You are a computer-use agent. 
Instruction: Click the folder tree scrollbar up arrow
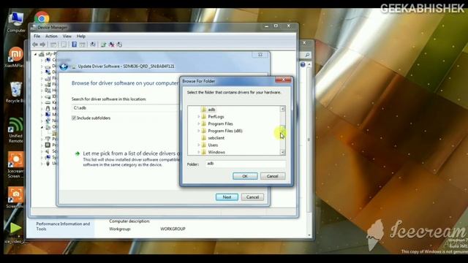(282, 109)
